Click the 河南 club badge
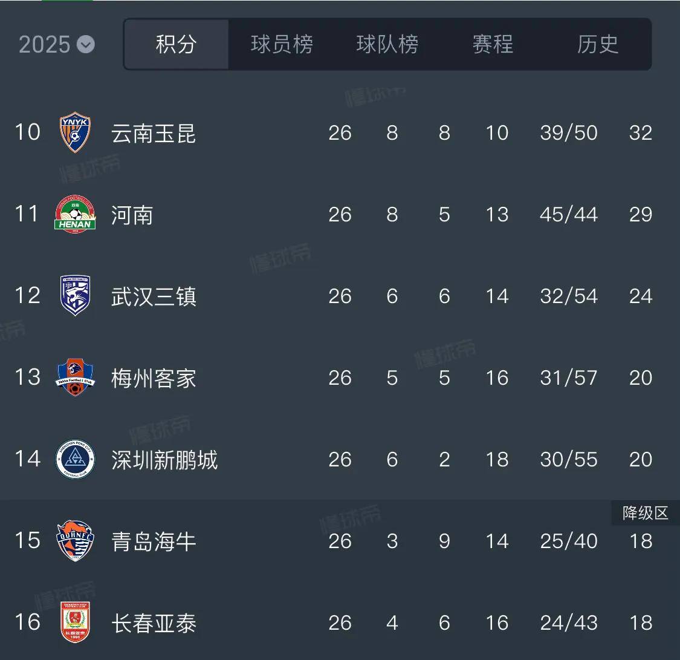This screenshot has width=680, height=660. 74,214
